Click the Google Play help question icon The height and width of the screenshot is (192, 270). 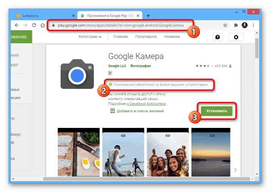point(218,37)
